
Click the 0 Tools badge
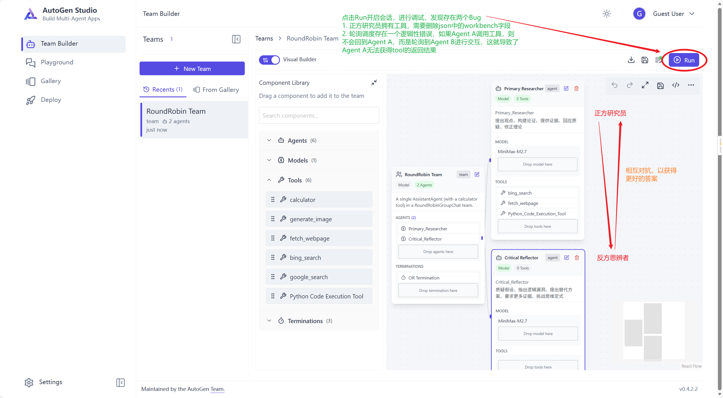pyautogui.click(x=523, y=268)
